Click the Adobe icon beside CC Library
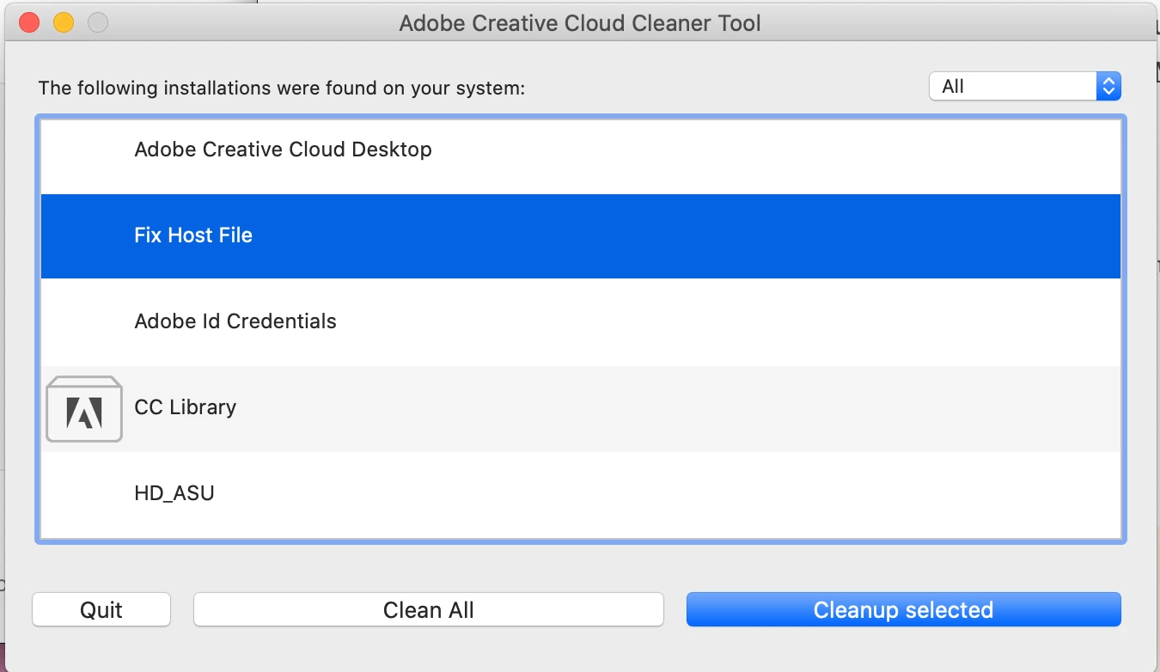This screenshot has height=672, width=1160. tap(84, 409)
